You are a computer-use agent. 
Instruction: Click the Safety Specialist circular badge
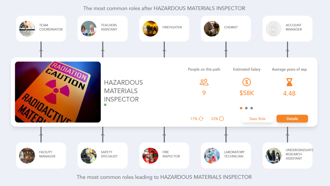(x=89, y=155)
